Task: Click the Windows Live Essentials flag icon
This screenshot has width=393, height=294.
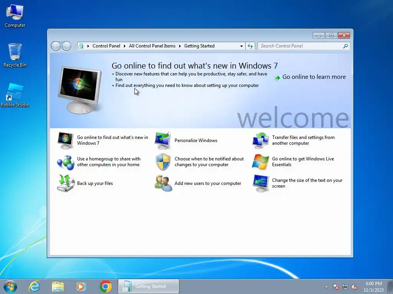Action: pyautogui.click(x=261, y=162)
